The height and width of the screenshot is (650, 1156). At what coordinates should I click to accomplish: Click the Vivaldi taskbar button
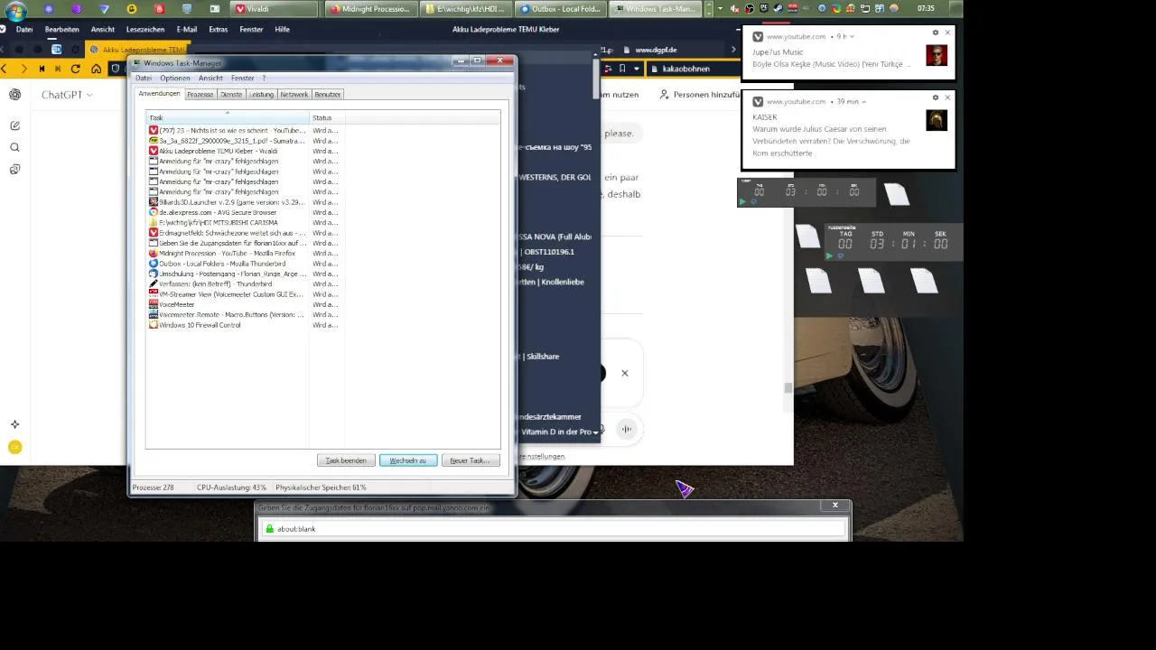(x=274, y=9)
